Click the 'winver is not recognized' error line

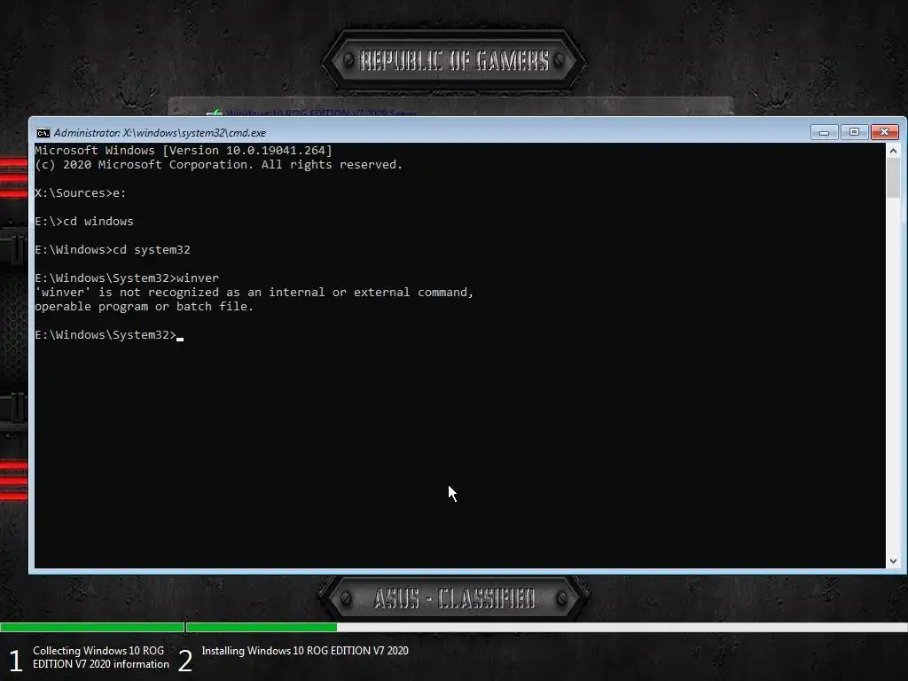pos(254,293)
